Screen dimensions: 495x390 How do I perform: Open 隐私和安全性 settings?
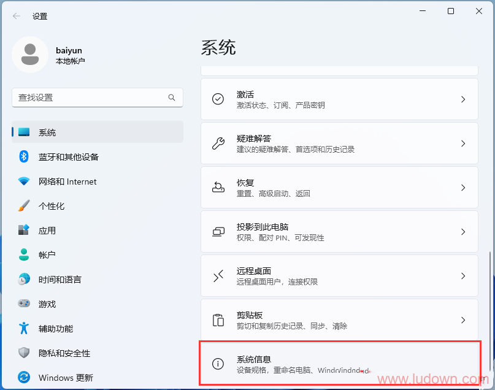point(98,353)
